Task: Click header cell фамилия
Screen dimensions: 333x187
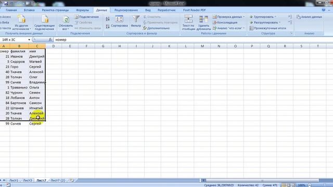Action: [19, 51]
